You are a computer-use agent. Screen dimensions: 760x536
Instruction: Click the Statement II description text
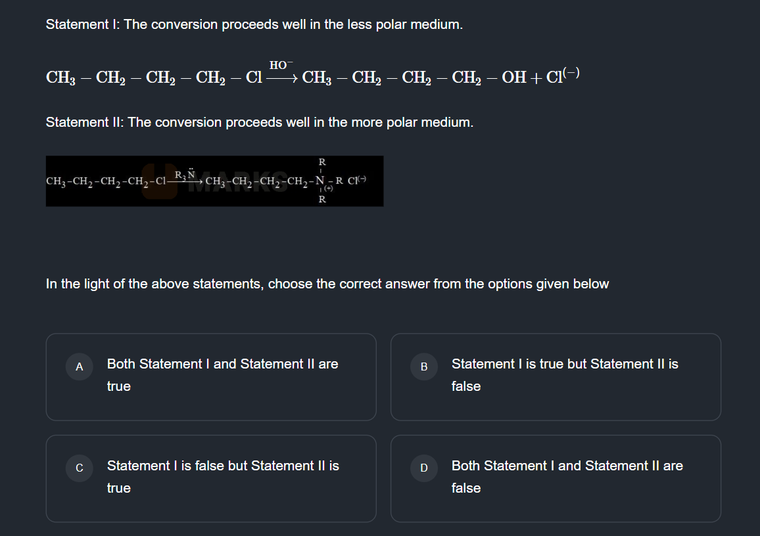[259, 123]
